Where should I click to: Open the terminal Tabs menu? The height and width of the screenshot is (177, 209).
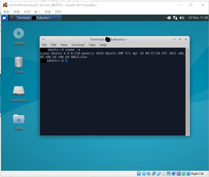(x=92, y=45)
